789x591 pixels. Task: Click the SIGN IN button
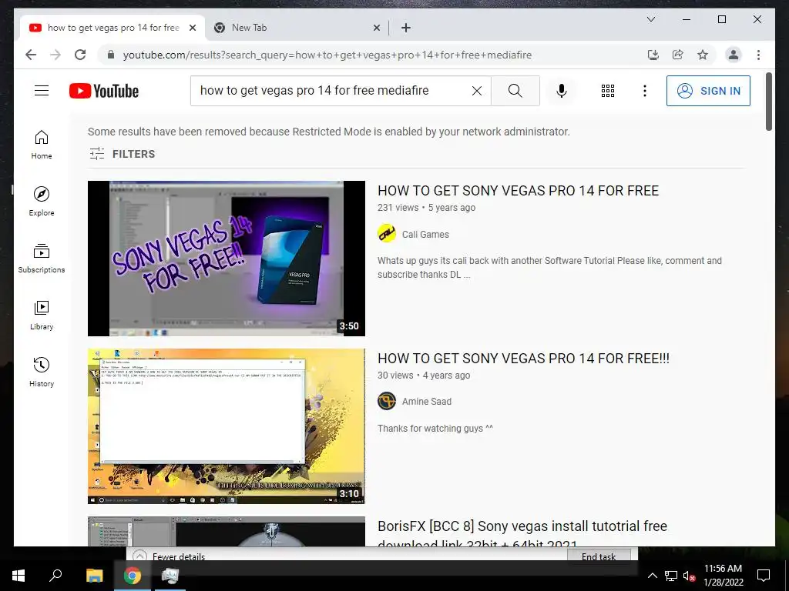click(708, 91)
